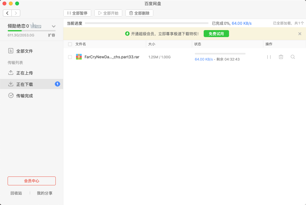Image resolution: width=306 pixels, height=205 pixels.
Task: Click the 剩余 04:32:43 remaining time
Action: (x=228, y=59)
